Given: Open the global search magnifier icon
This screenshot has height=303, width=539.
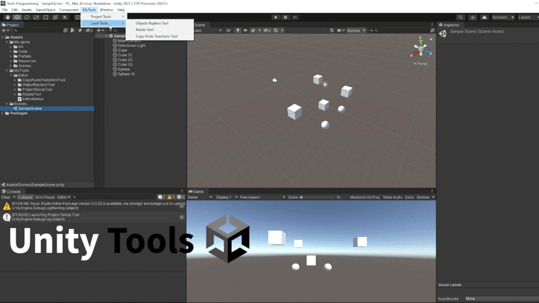Looking at the screenshot, I should click(460, 17).
